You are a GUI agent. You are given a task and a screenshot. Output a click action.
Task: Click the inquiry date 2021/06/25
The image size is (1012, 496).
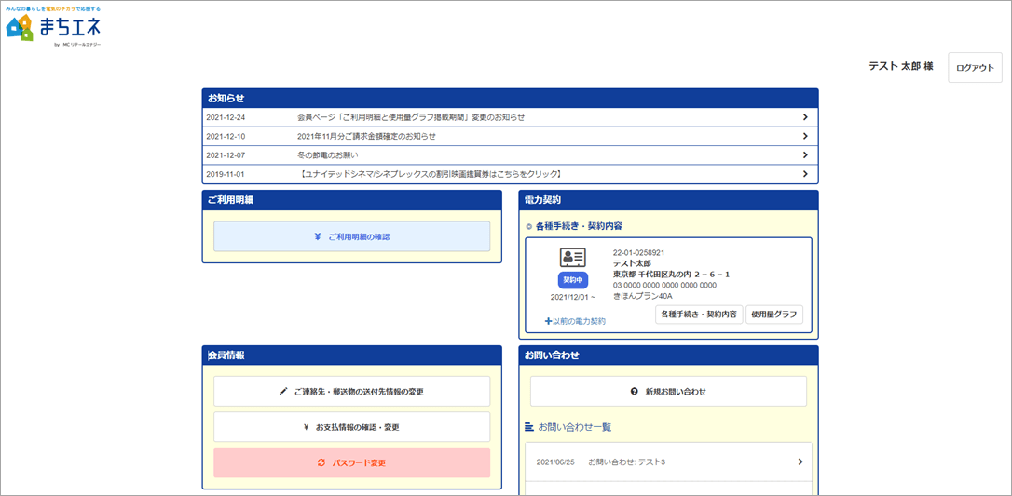tap(555, 462)
